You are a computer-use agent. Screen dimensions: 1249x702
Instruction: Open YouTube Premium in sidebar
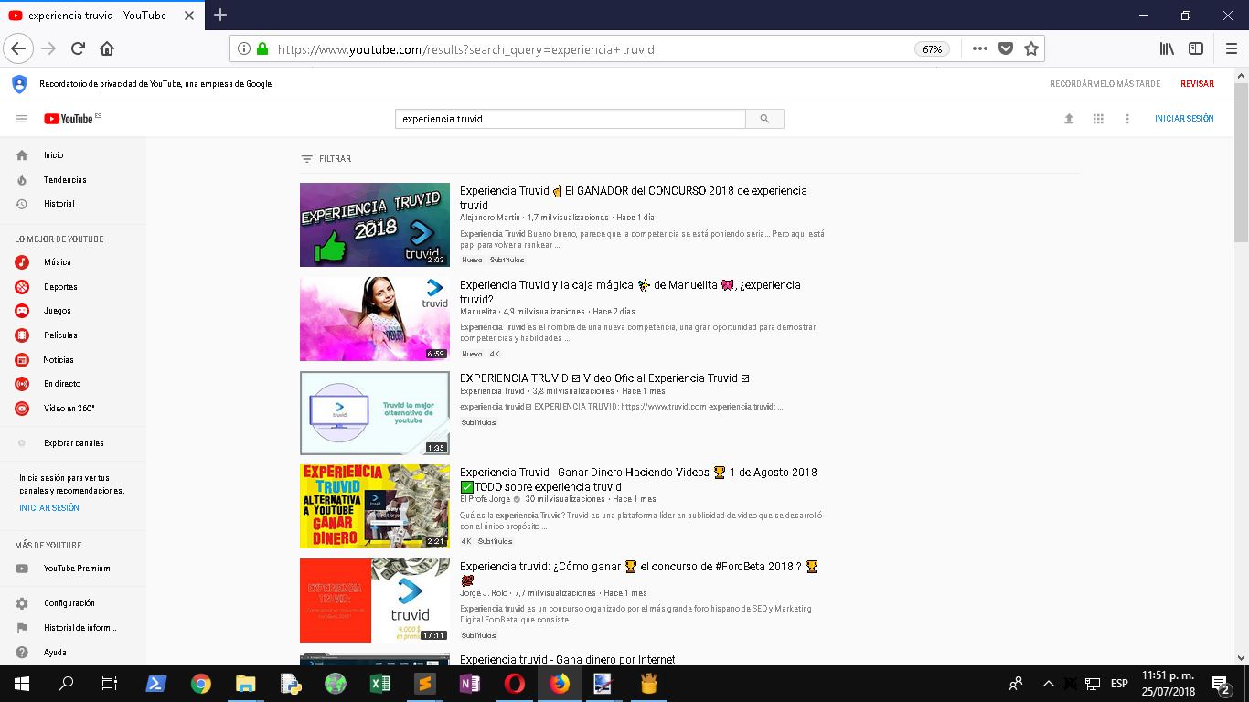(x=77, y=569)
